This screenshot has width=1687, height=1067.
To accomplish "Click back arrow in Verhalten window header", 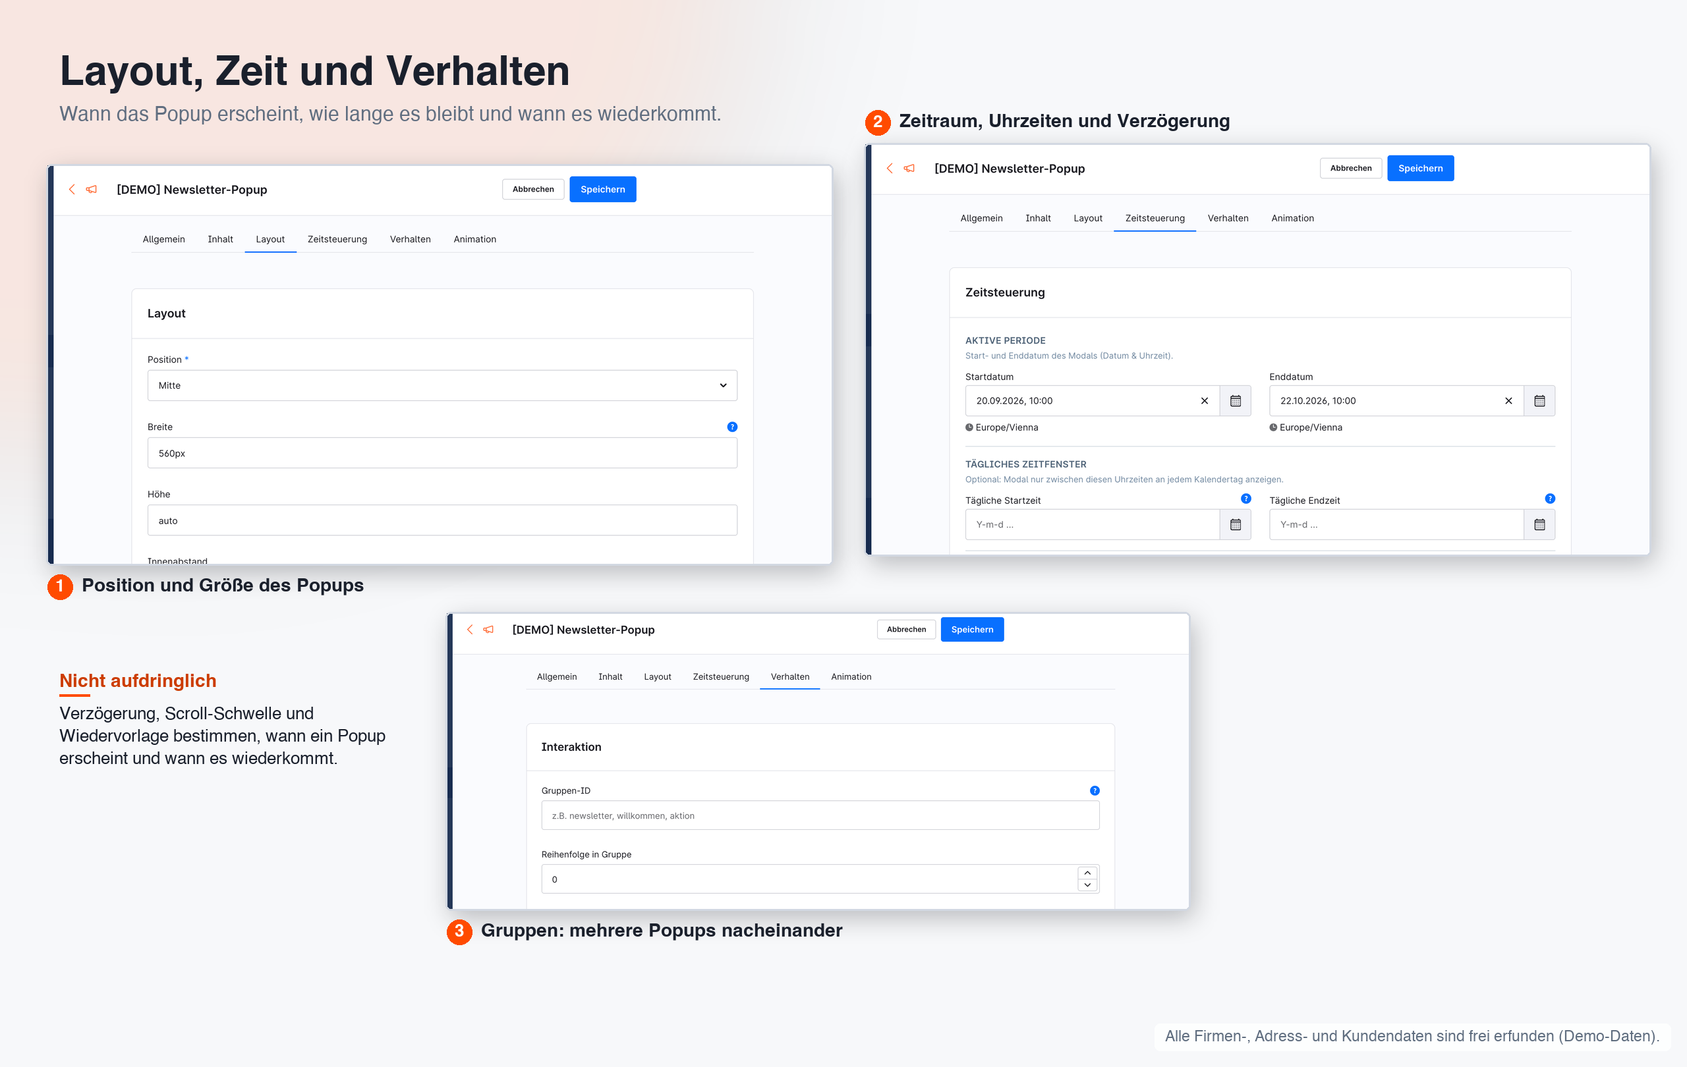I will [x=469, y=630].
